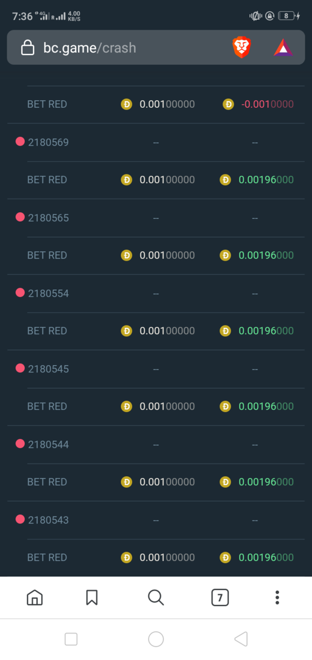Open bookmarks from bottom toolbar
The image size is (312, 660).
(x=92, y=597)
